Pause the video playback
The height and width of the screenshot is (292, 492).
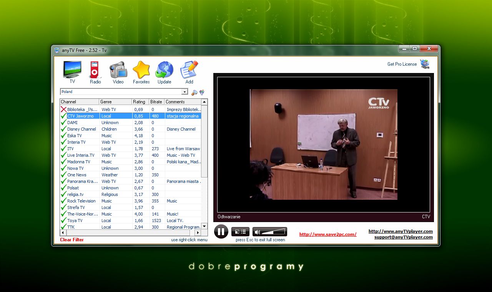(221, 232)
